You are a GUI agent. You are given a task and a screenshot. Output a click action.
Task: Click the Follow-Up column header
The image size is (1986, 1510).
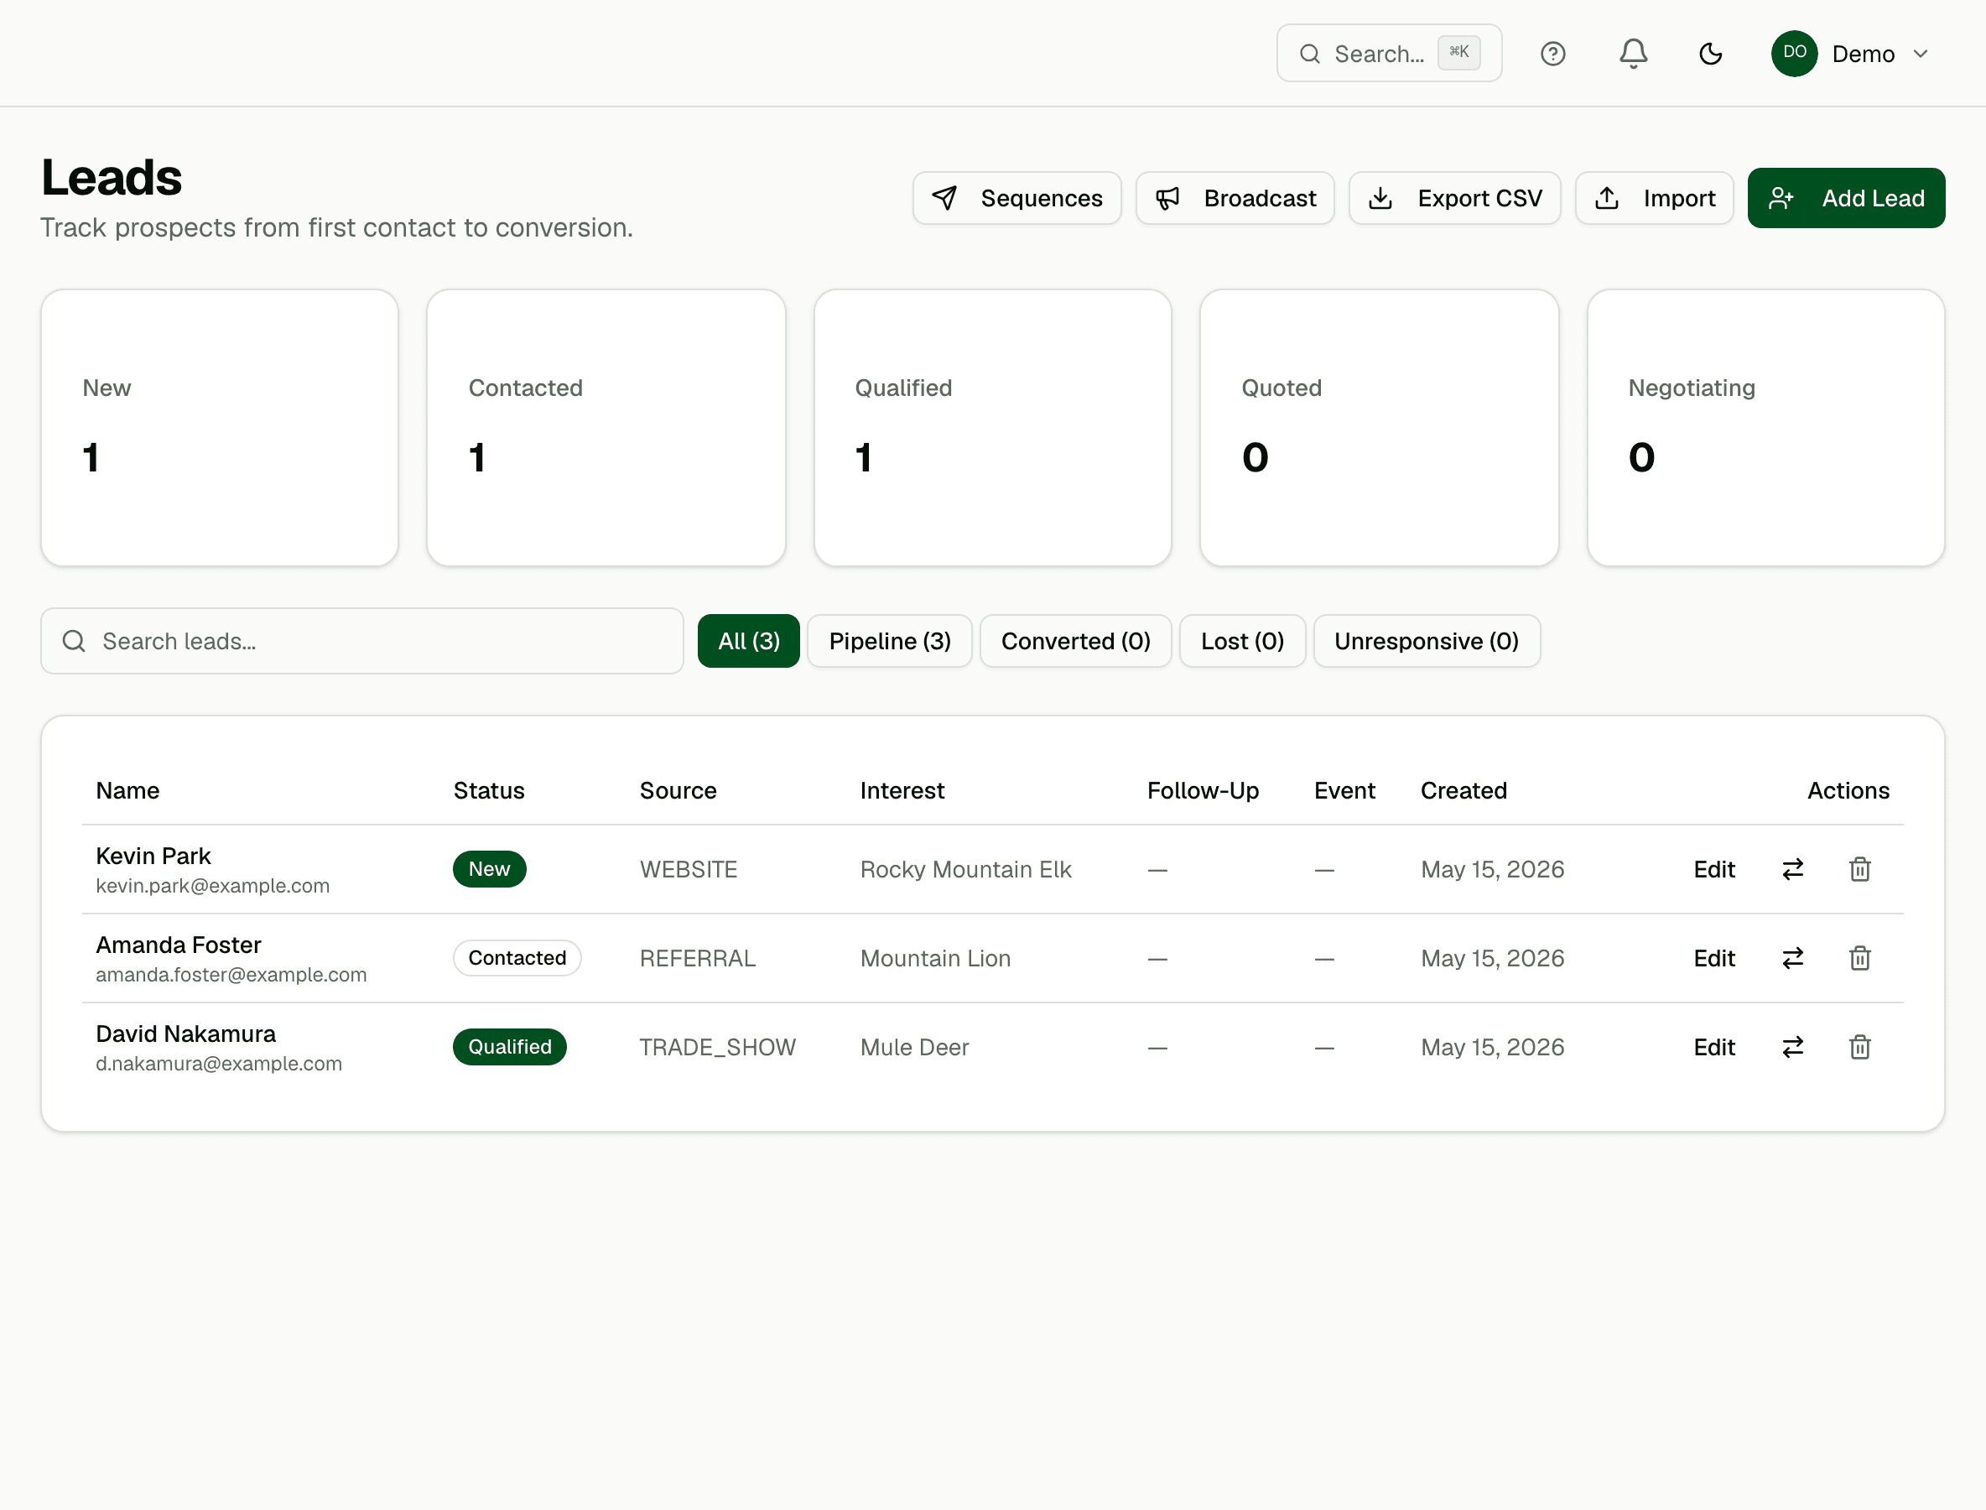[1203, 790]
